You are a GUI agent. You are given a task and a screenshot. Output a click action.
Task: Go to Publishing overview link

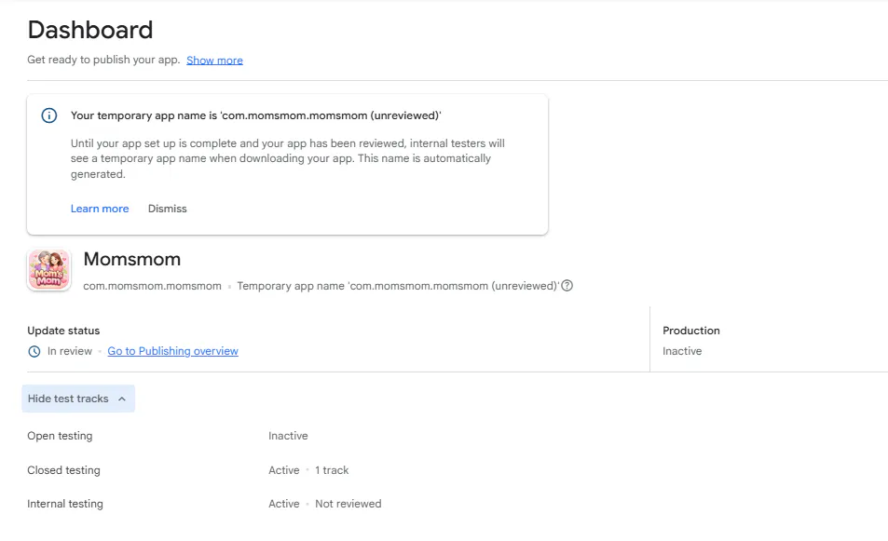pos(172,351)
